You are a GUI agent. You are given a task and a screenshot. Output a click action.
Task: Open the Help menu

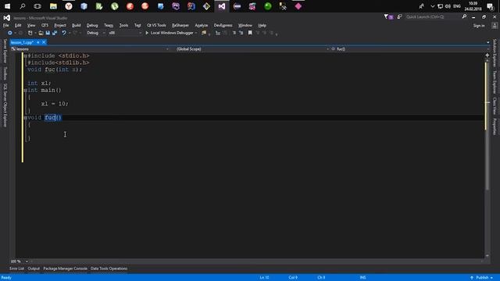click(x=262, y=25)
